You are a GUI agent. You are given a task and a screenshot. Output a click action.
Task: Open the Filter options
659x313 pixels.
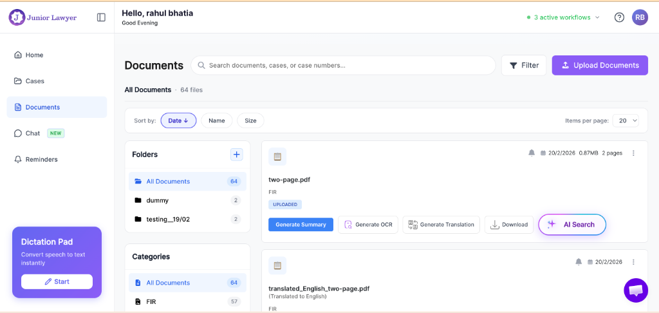(524, 65)
